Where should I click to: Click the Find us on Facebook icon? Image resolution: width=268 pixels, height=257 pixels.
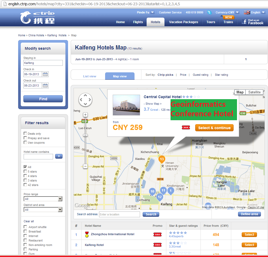click(253, 22)
